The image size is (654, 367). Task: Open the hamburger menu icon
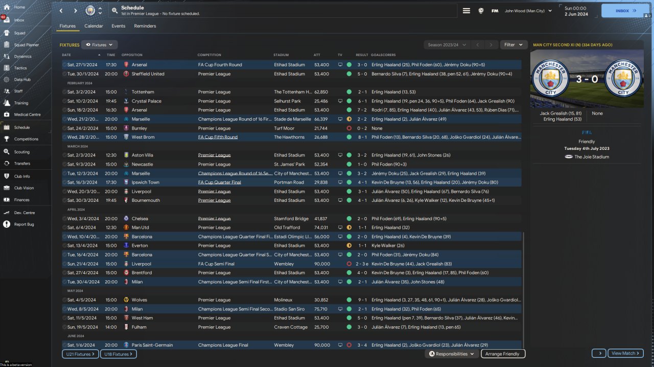(x=466, y=11)
